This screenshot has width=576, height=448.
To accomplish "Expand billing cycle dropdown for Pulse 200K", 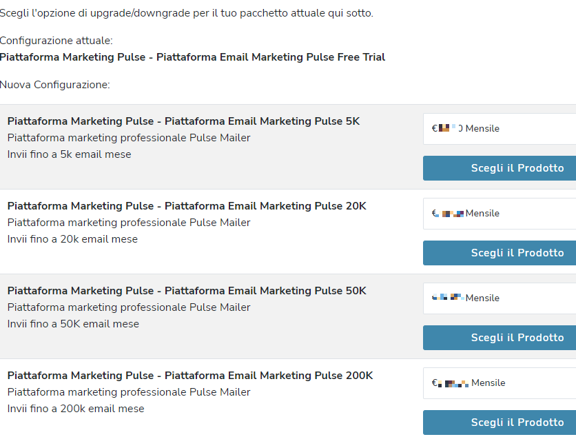I will (500, 383).
